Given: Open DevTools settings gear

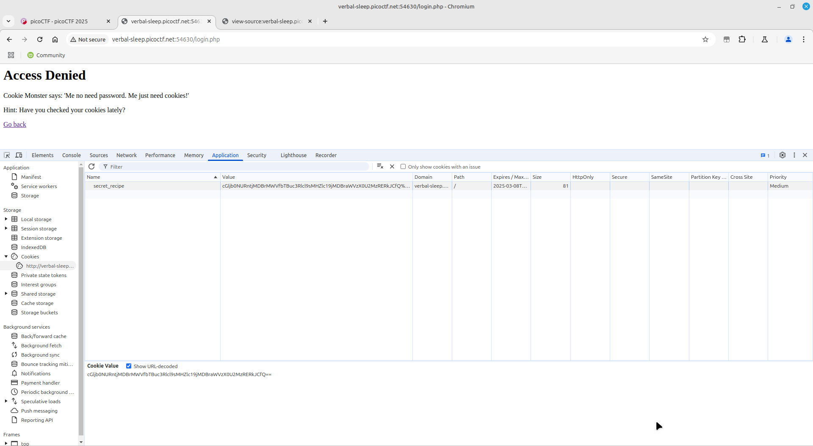Looking at the screenshot, I should click(782, 155).
